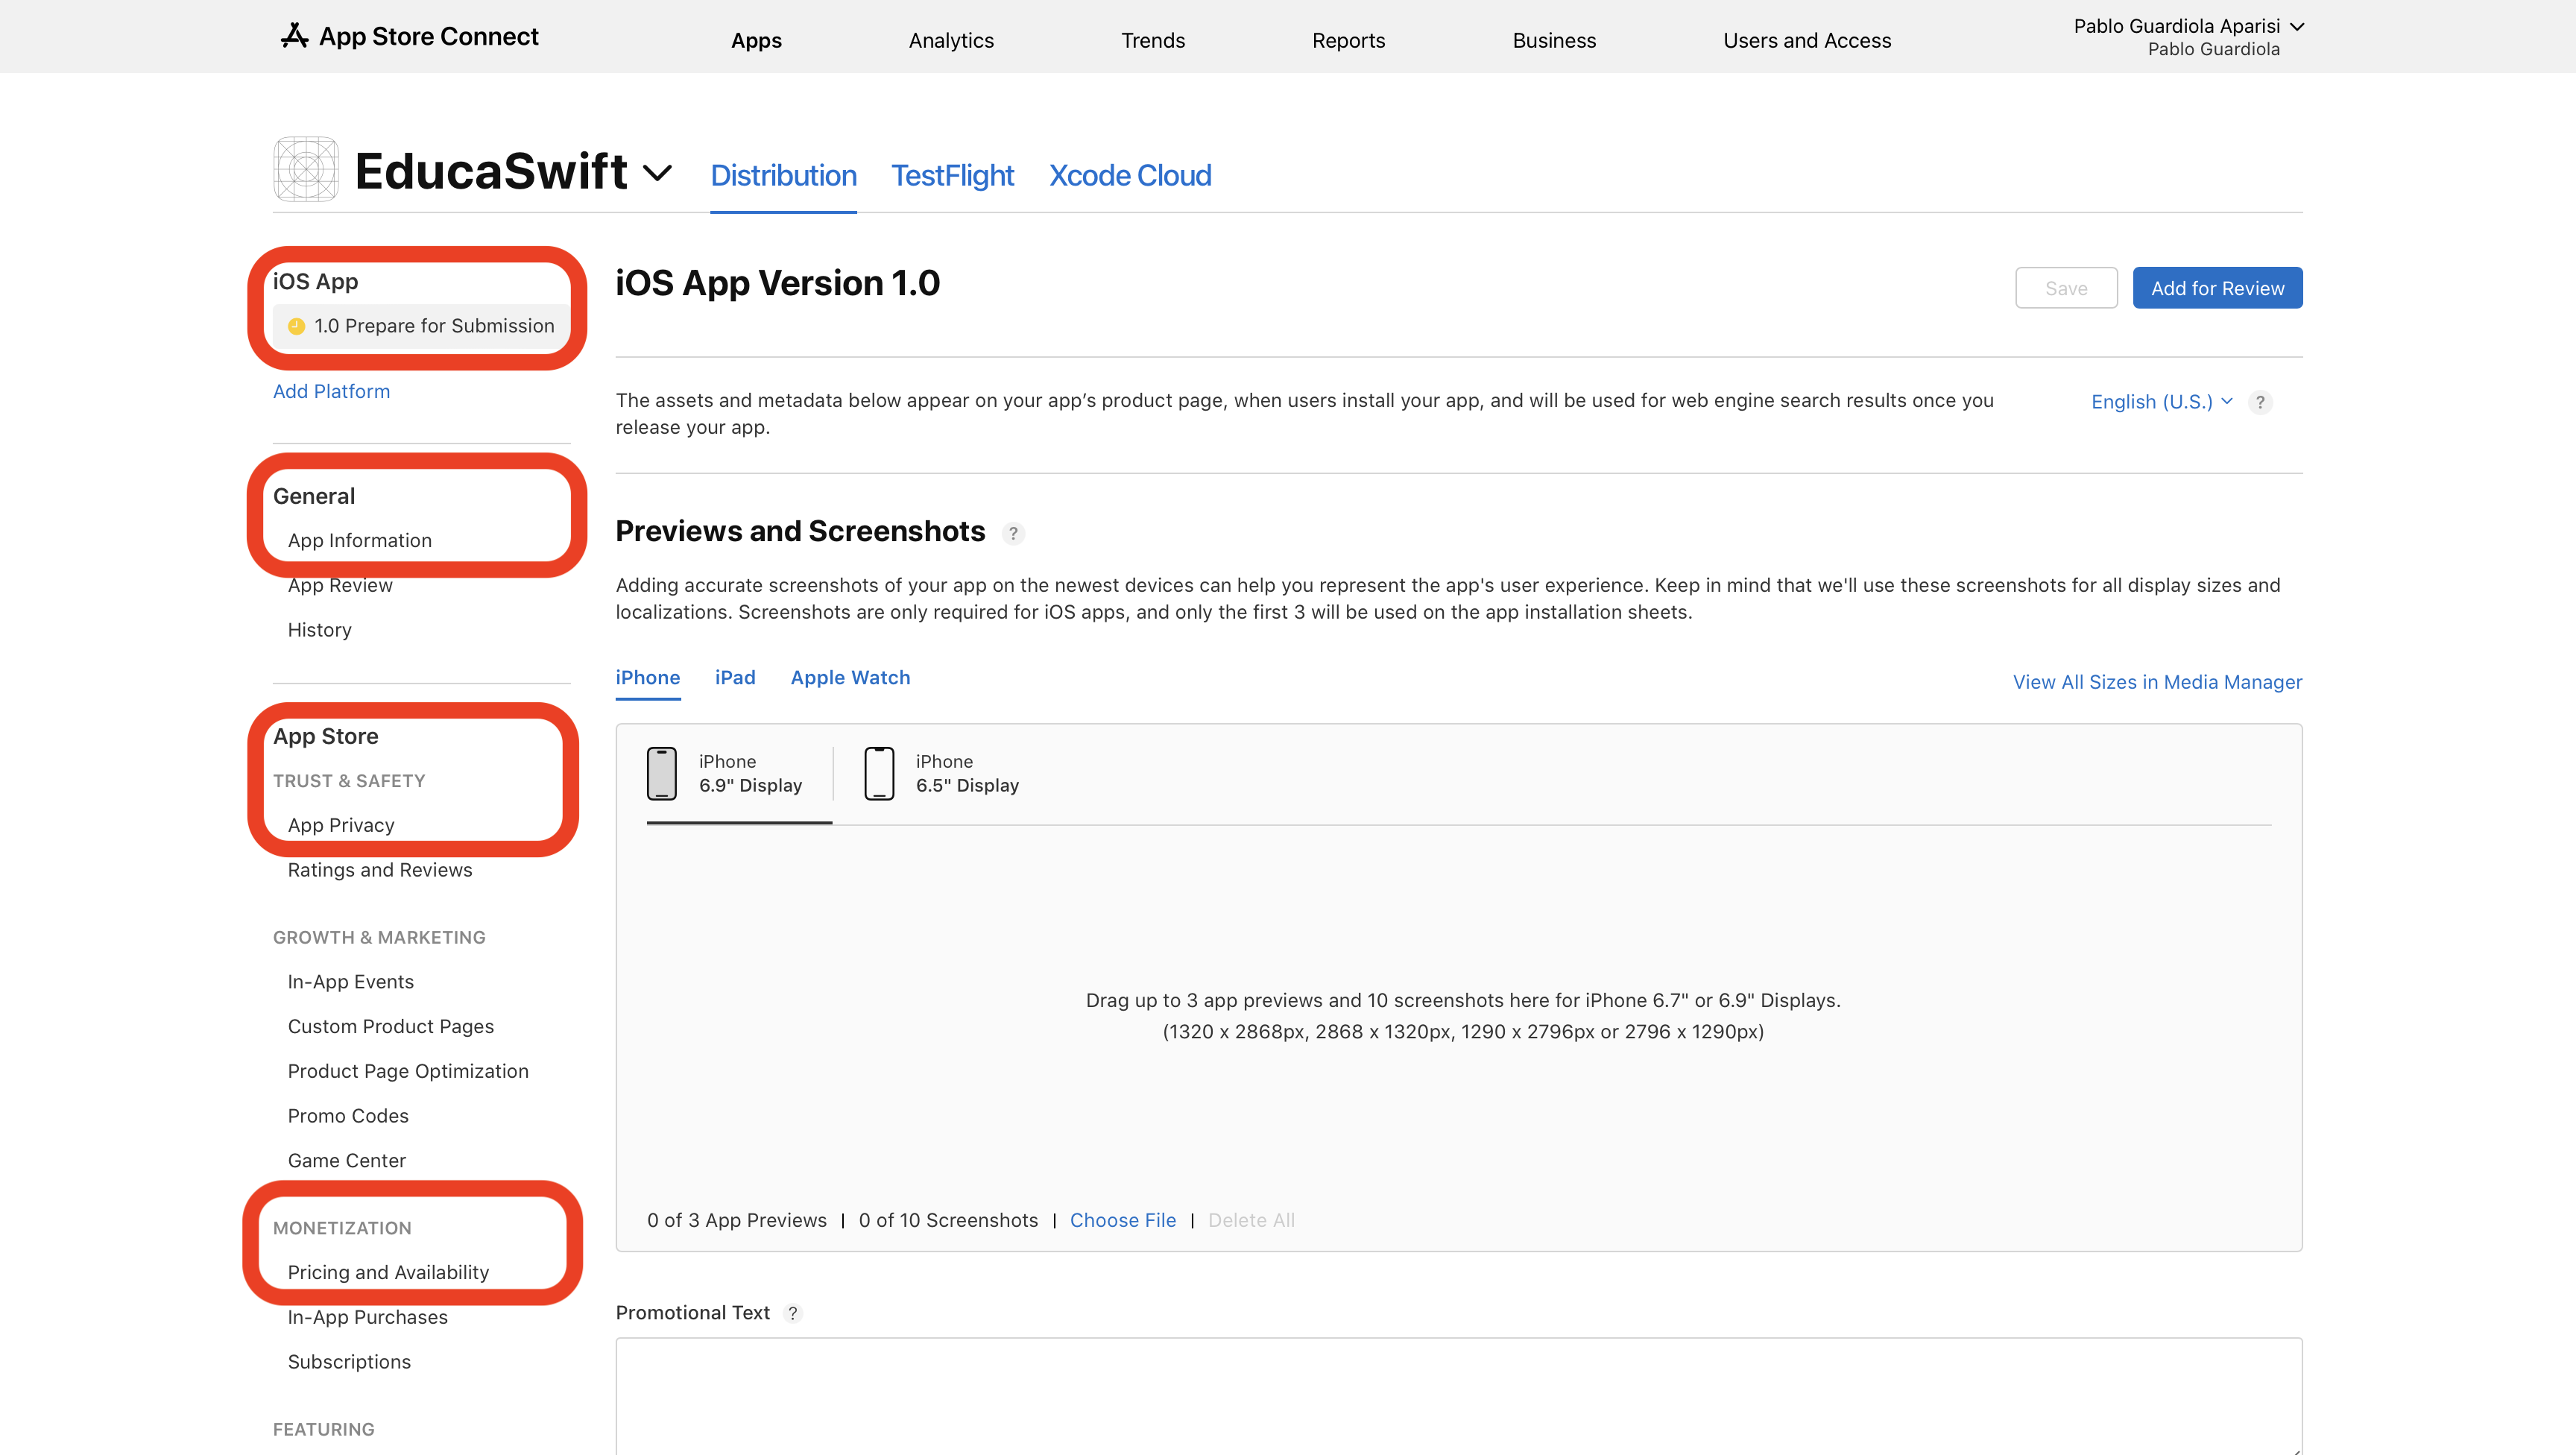Select the iPhone screenshots tab

pyautogui.click(x=648, y=677)
